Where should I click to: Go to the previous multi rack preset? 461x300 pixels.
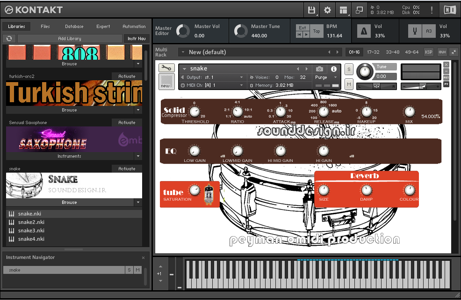click(329, 52)
